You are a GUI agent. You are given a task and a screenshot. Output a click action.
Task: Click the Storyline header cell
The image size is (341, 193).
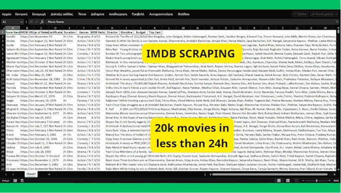coord(126,32)
